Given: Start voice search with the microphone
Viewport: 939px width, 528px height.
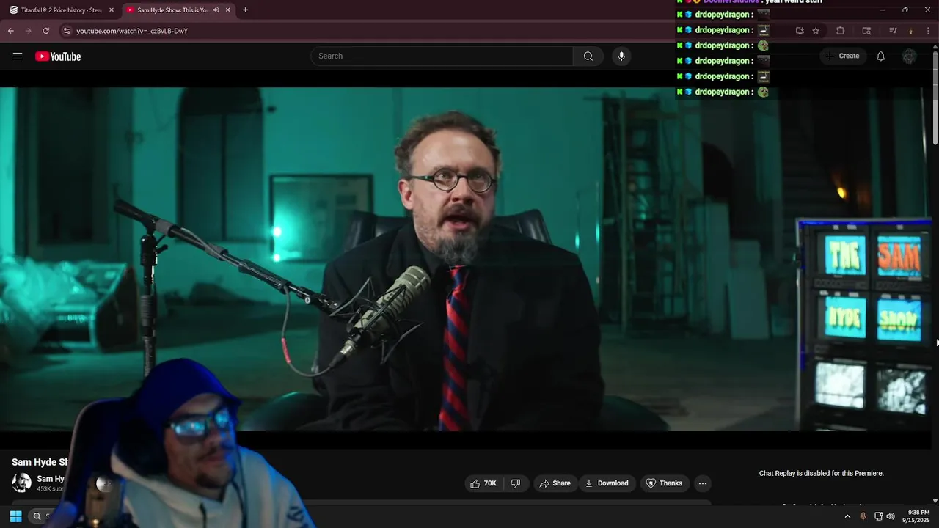Looking at the screenshot, I should tap(621, 56).
